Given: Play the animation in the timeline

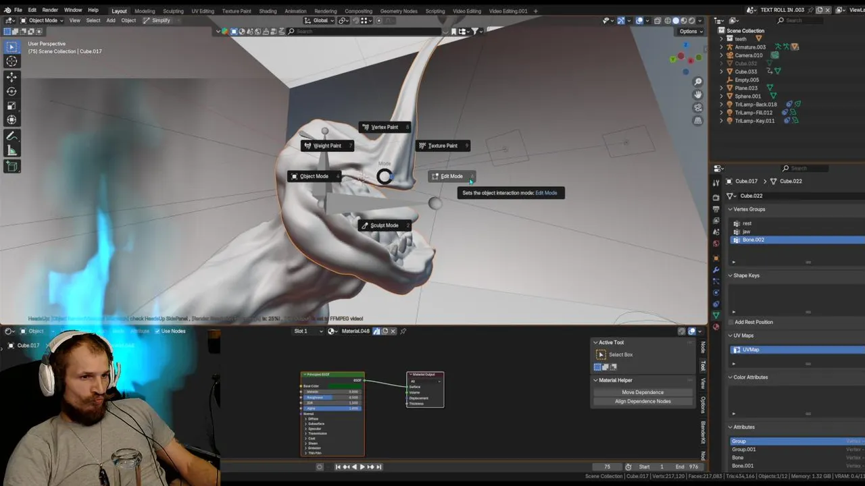Looking at the screenshot, I should click(x=362, y=466).
